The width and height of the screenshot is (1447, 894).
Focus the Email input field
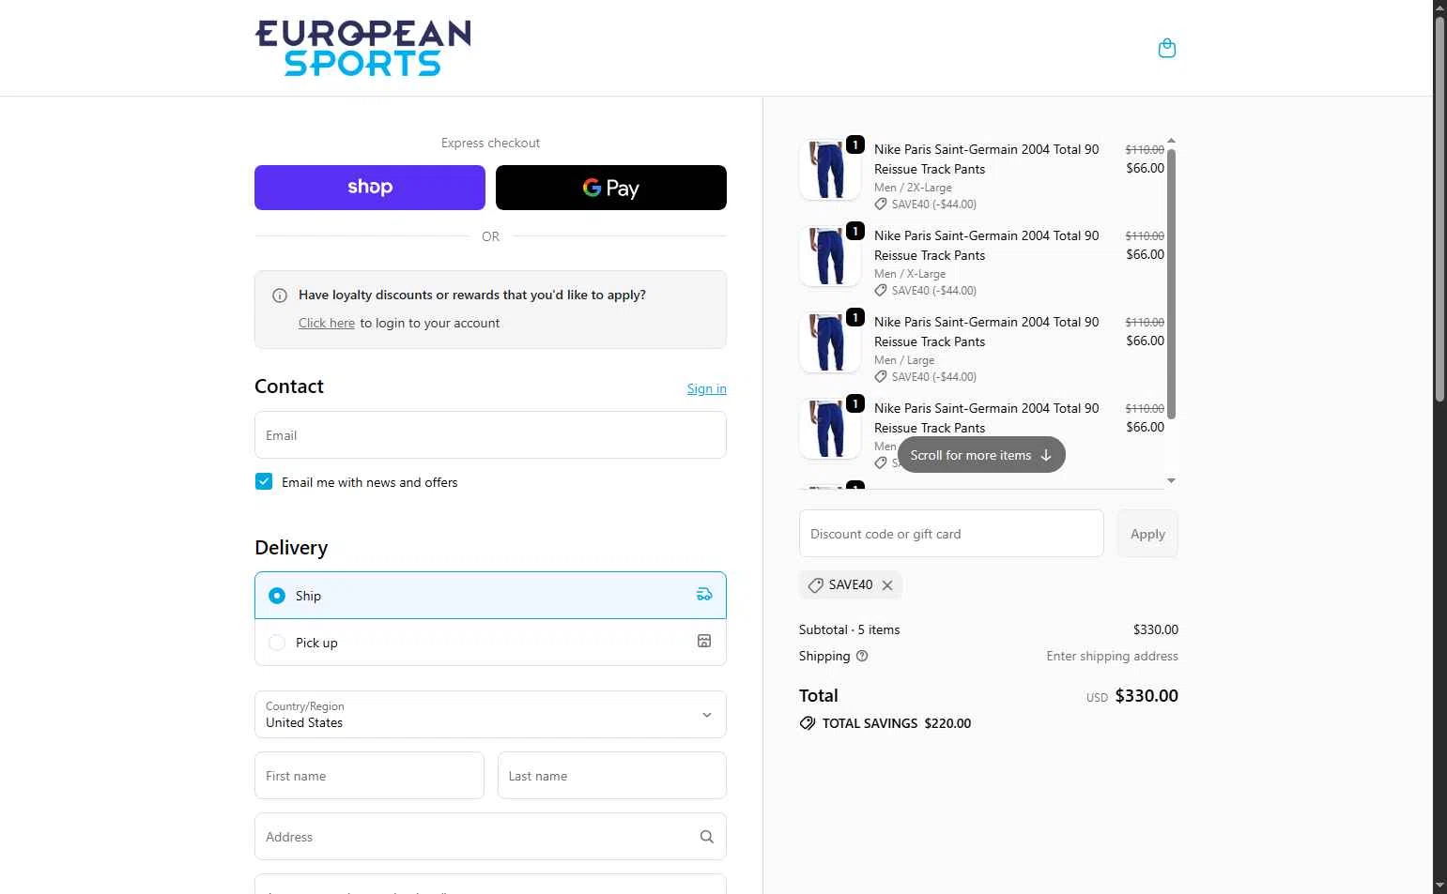[x=490, y=435]
